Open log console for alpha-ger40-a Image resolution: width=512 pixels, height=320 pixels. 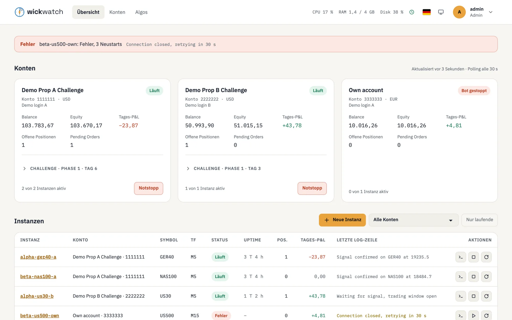tap(461, 257)
